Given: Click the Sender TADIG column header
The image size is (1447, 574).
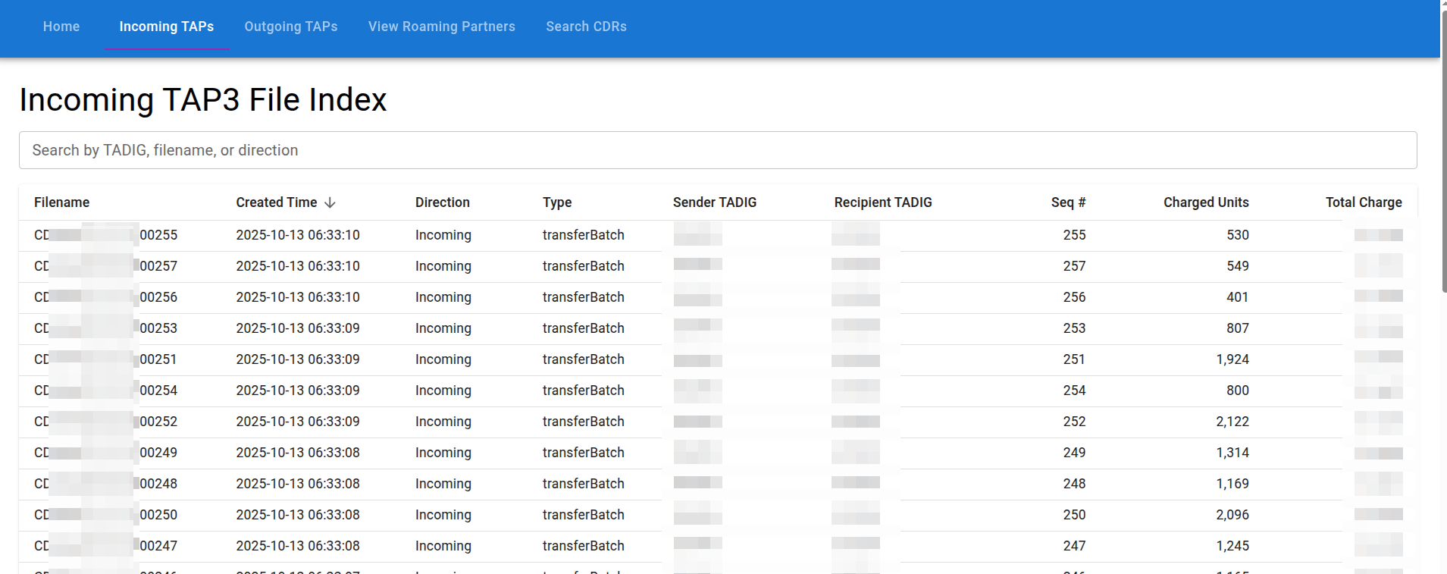Looking at the screenshot, I should (714, 202).
